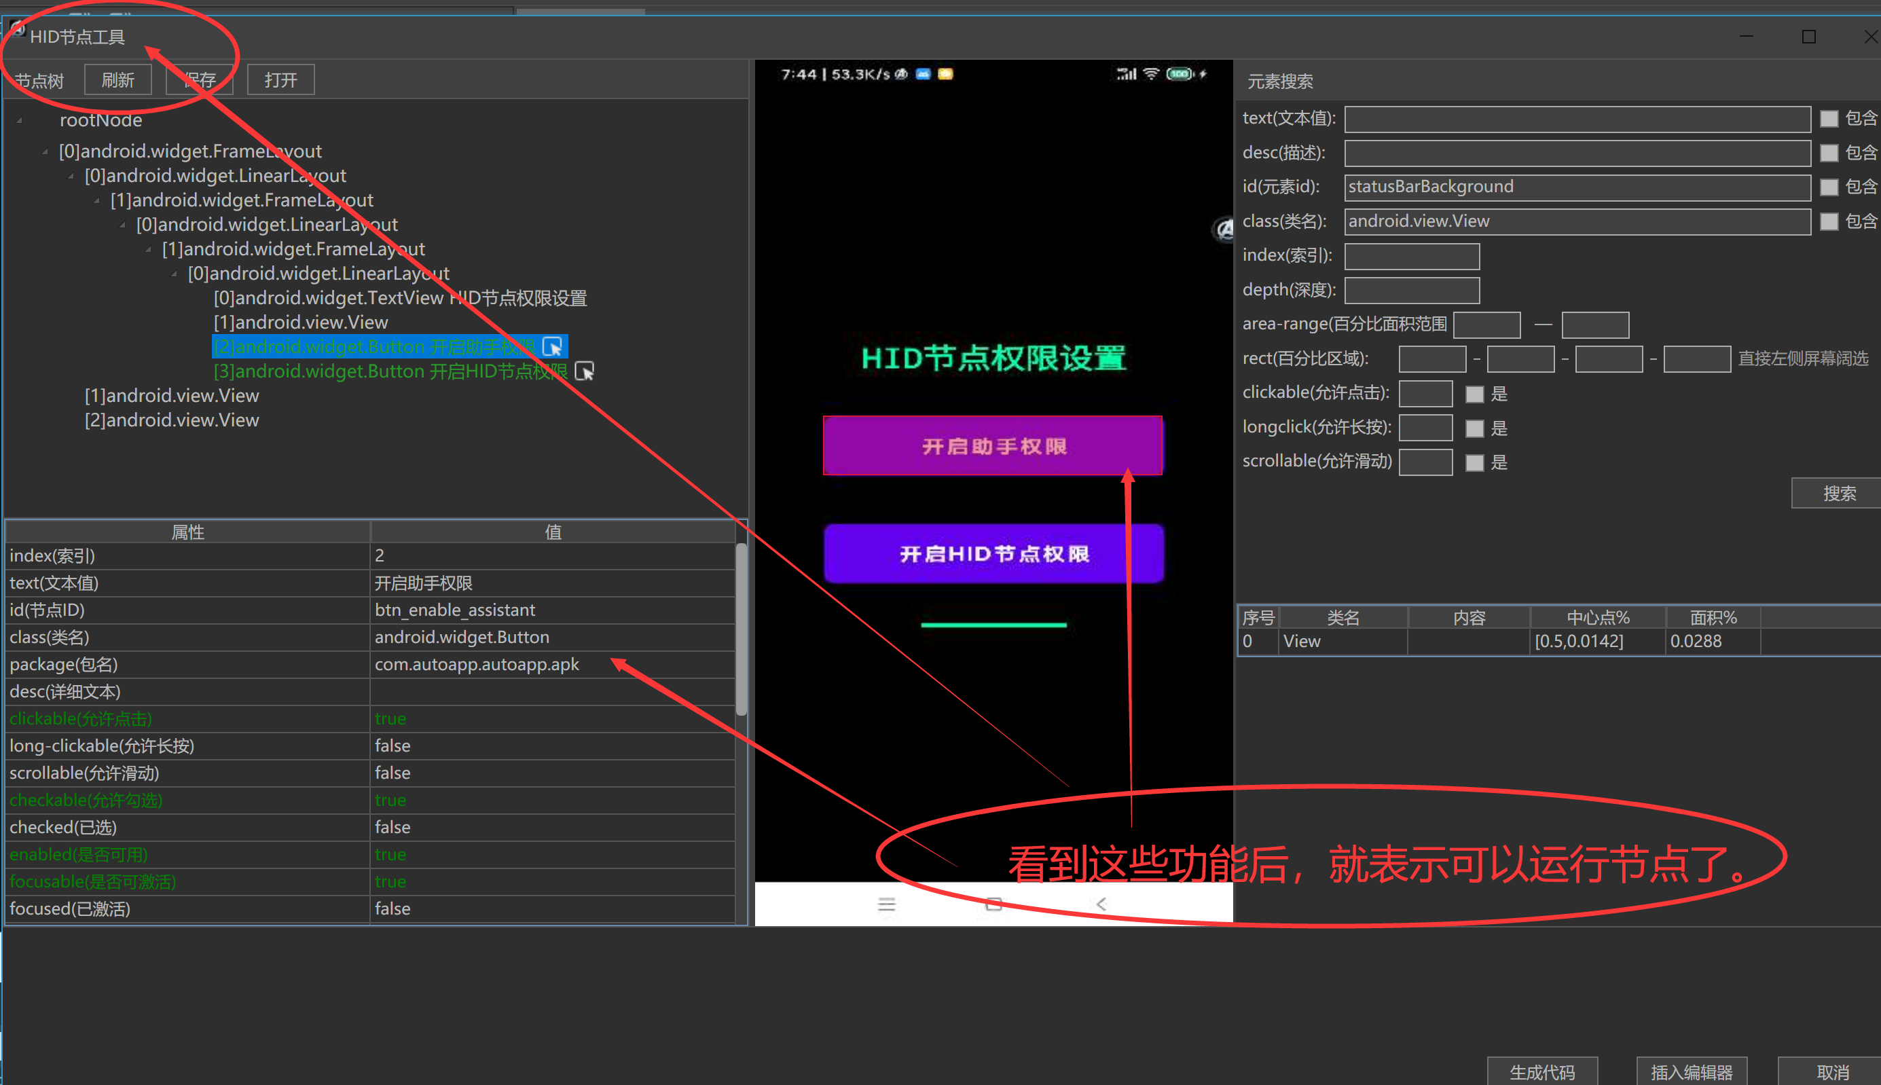
Task: Click the 保存 save button
Action: click(200, 79)
